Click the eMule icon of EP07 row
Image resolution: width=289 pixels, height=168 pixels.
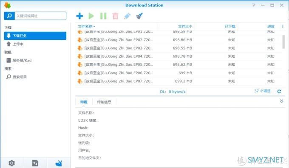pyautogui.click(x=80, y=81)
